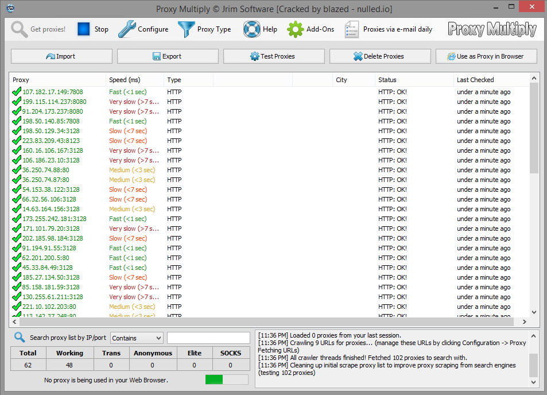Click the SOCKS stats column header
This screenshot has width=547, height=395.
[231, 353]
